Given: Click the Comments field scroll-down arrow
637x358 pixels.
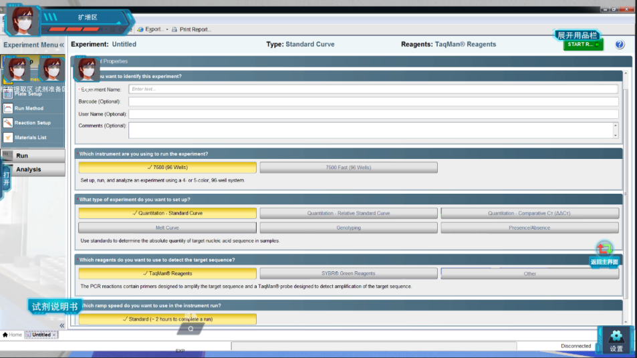Looking at the screenshot, I should click(615, 136).
